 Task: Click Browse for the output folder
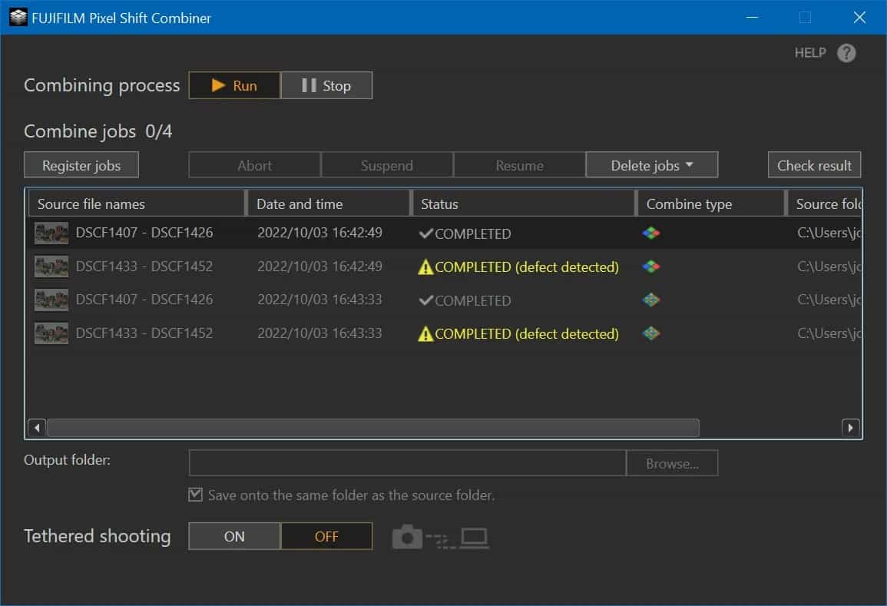[672, 463]
